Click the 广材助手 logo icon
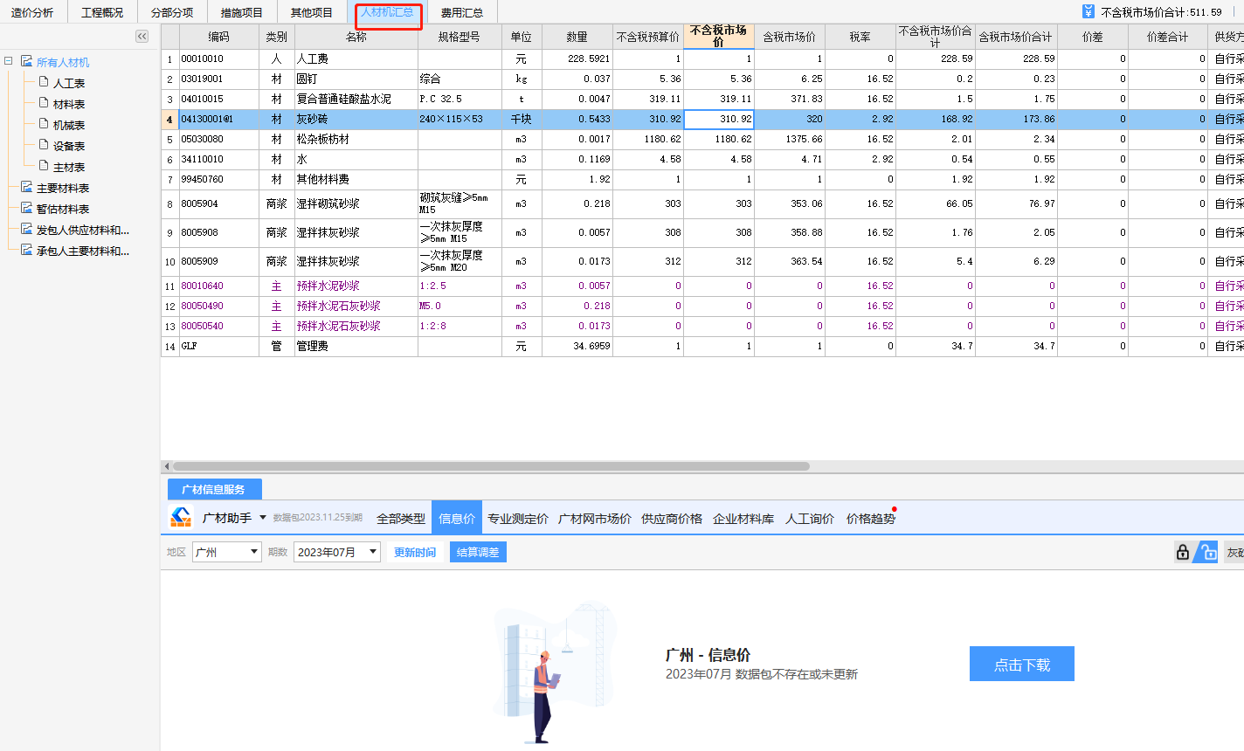Image resolution: width=1244 pixels, height=751 pixels. [x=181, y=517]
